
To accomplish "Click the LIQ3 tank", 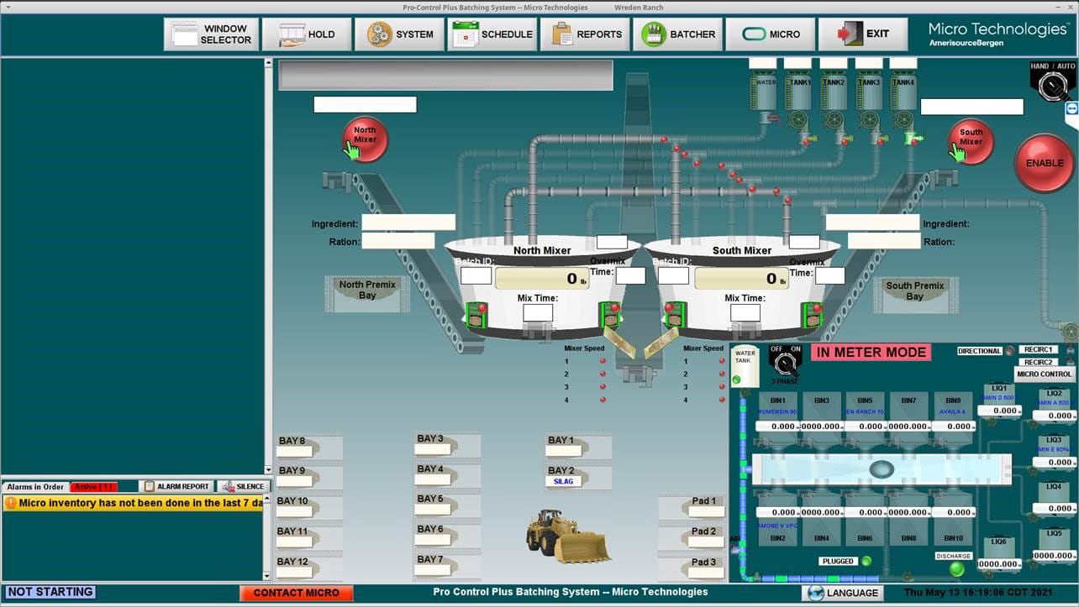I will point(1054,451).
